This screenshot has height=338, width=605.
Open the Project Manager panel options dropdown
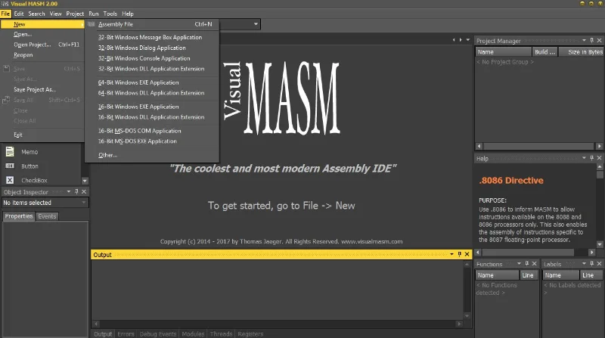click(584, 40)
